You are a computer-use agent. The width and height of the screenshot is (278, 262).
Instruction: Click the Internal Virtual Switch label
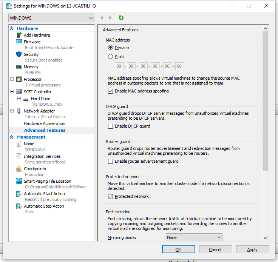[x=45, y=117]
